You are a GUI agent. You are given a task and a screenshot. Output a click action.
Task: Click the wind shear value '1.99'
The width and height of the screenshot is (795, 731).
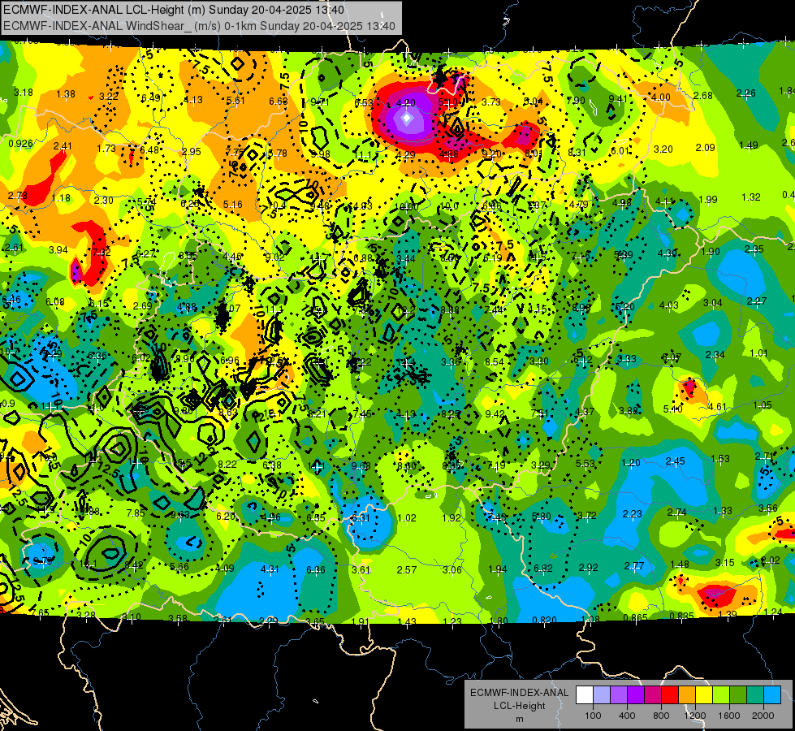pos(708,200)
